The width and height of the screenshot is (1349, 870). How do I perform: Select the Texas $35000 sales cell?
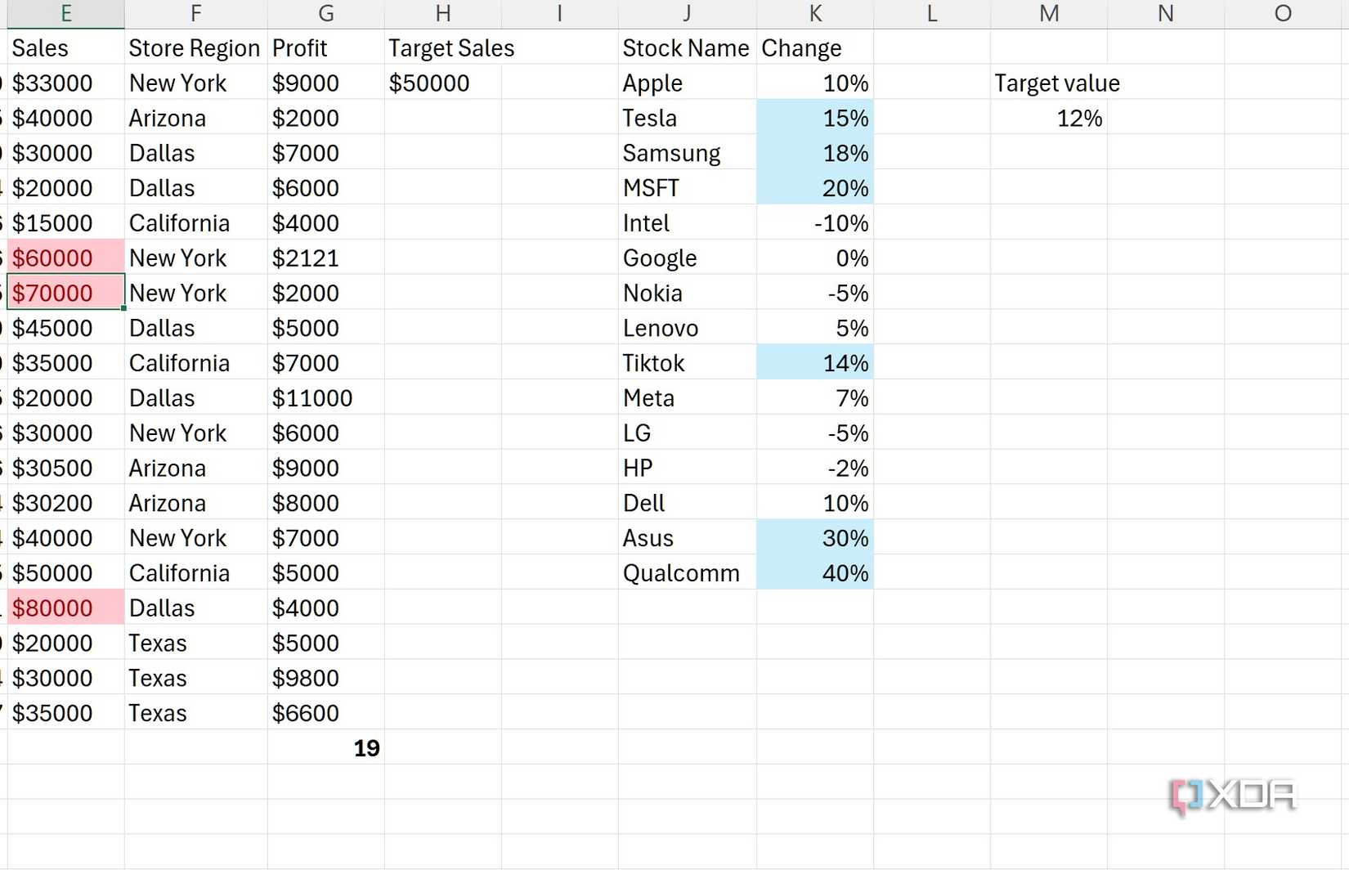point(52,712)
